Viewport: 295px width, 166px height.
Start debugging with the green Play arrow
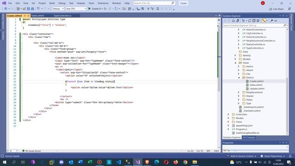tap(89, 9)
